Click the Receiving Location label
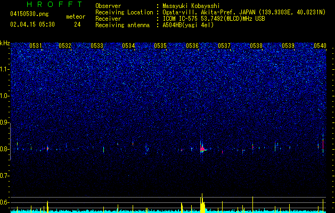 tap(124, 12)
